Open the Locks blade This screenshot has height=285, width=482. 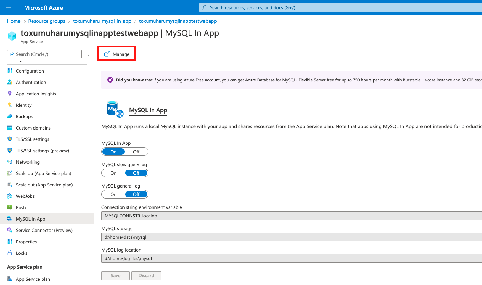click(x=21, y=253)
